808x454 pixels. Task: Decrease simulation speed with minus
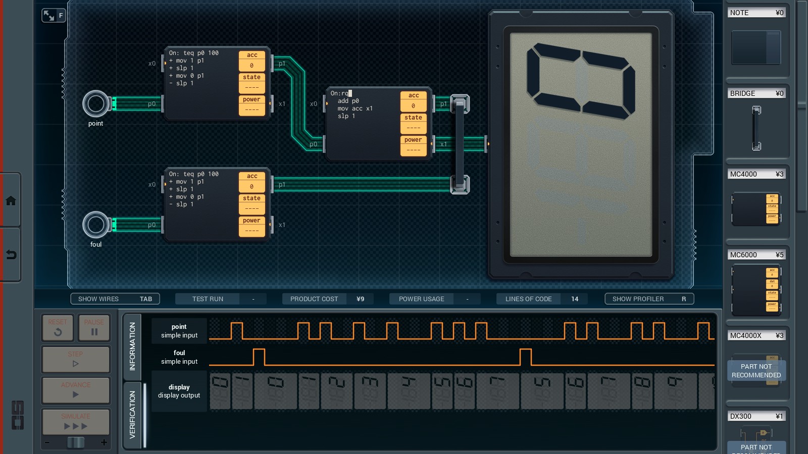coord(47,442)
